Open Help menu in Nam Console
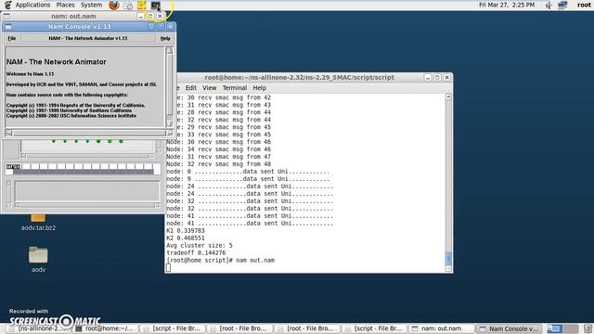Image resolution: width=594 pixels, height=334 pixels. click(x=165, y=38)
